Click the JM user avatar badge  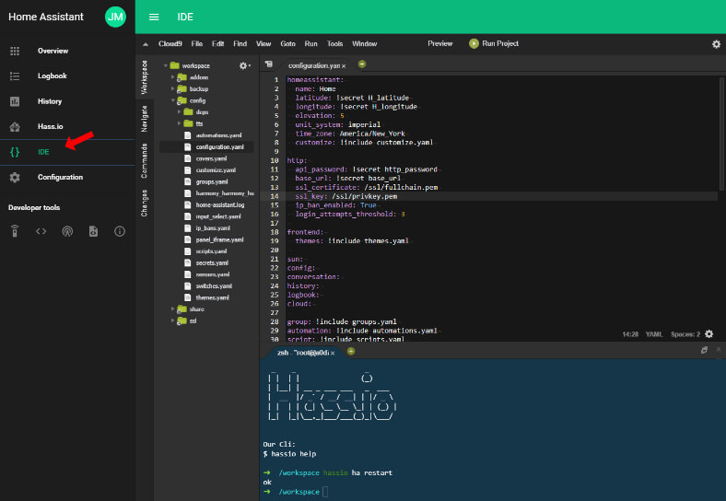point(115,17)
